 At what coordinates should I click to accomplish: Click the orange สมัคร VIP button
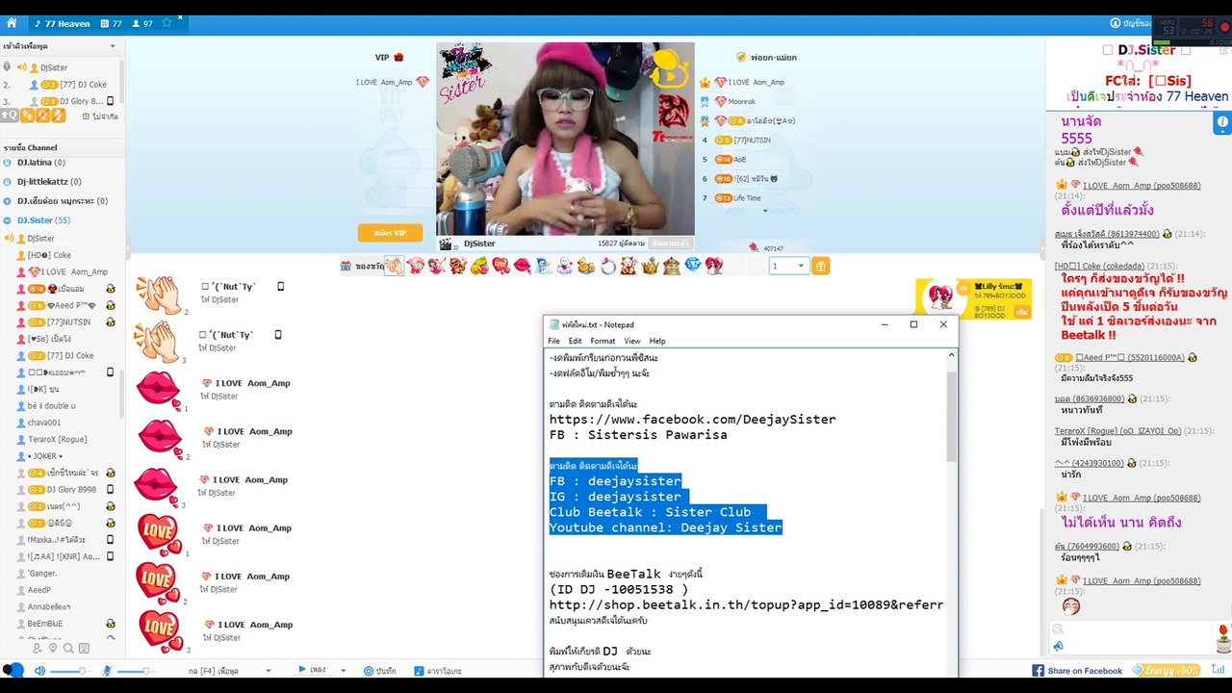pyautogui.click(x=390, y=233)
